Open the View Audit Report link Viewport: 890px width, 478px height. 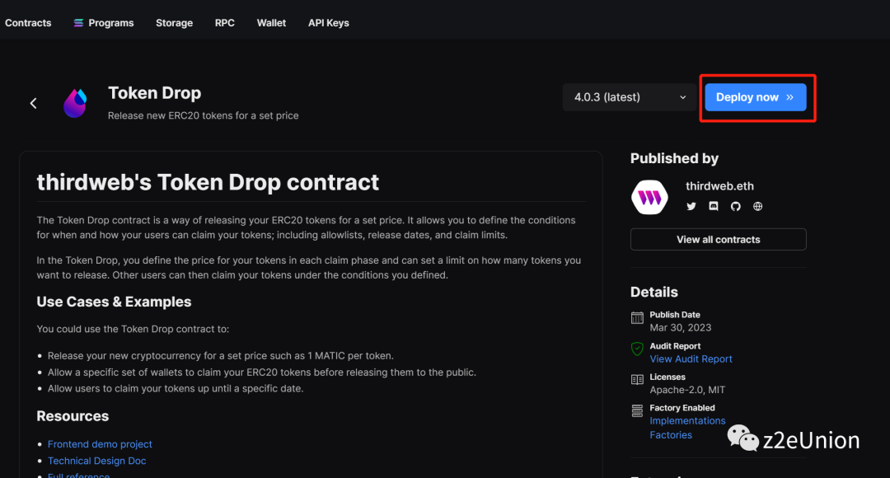[x=691, y=359]
